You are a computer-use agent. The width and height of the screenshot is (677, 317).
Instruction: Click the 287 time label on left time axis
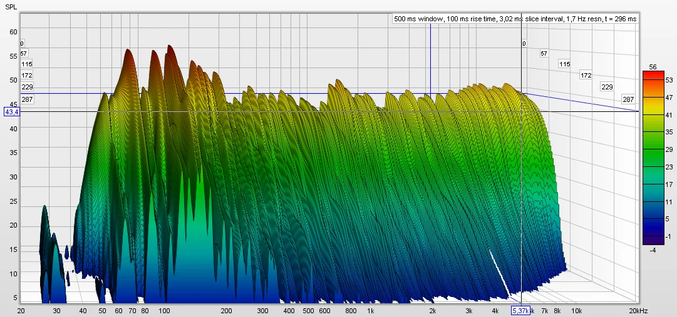pyautogui.click(x=27, y=99)
